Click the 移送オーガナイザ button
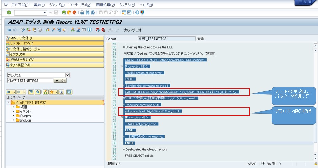 pos(55,60)
